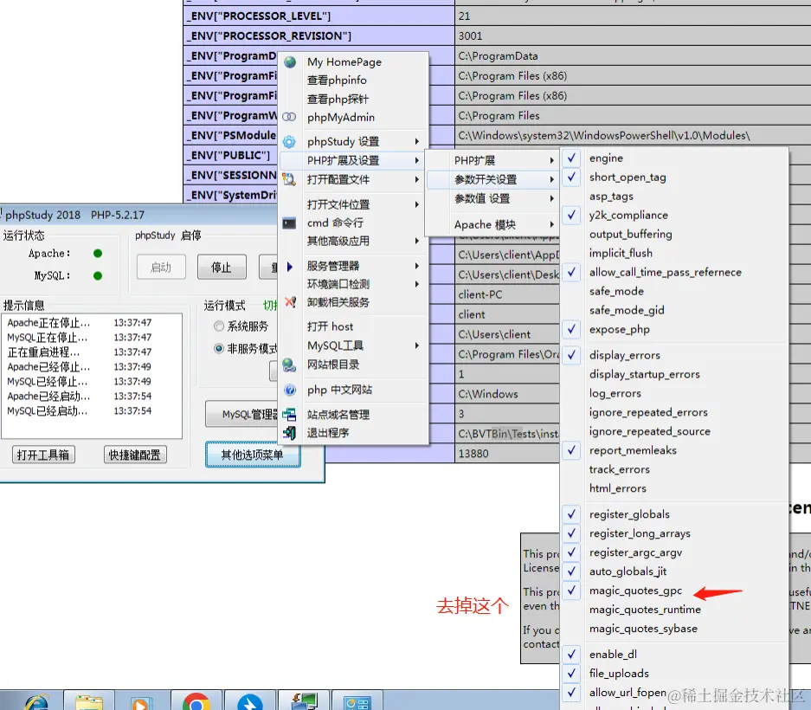Open the media player taskbar icon
The image size is (811, 710).
click(139, 703)
